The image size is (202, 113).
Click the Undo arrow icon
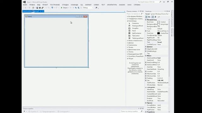coord(52,8)
